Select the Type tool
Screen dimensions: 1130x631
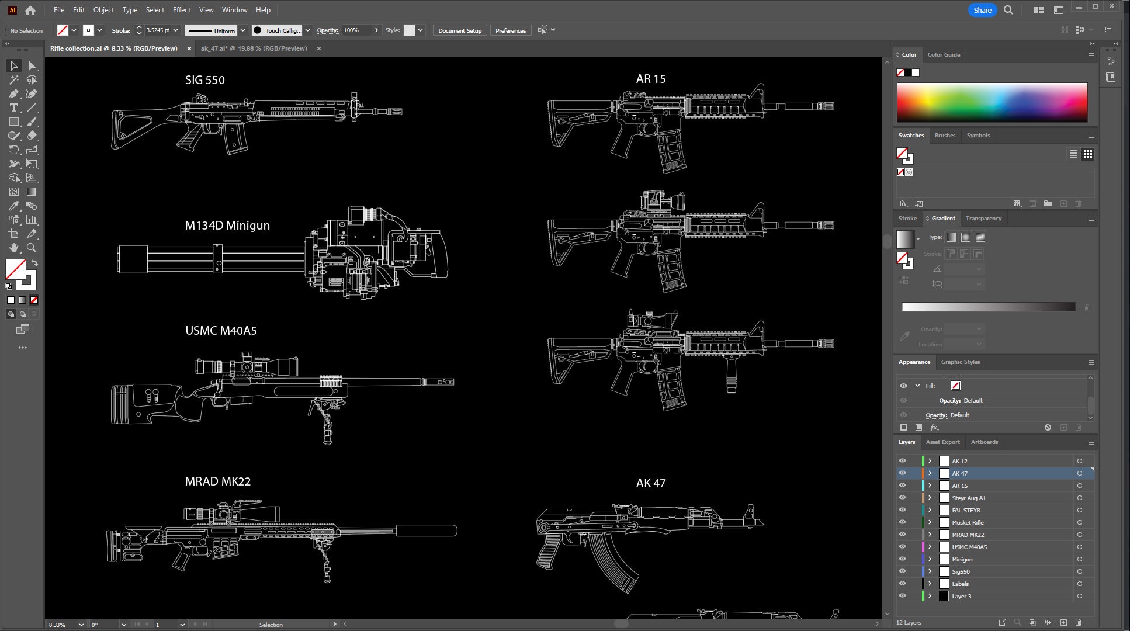coord(14,108)
